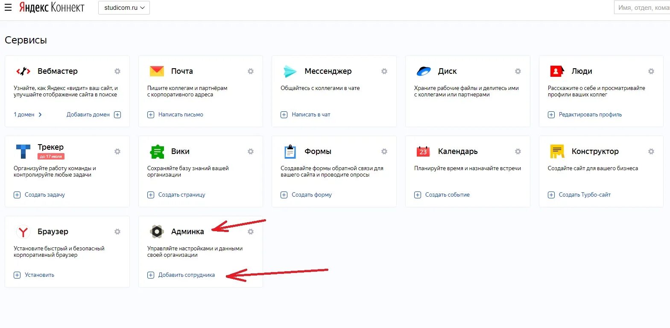Click 'Добавить сотрудника' link
670x328 pixels.
187,275
